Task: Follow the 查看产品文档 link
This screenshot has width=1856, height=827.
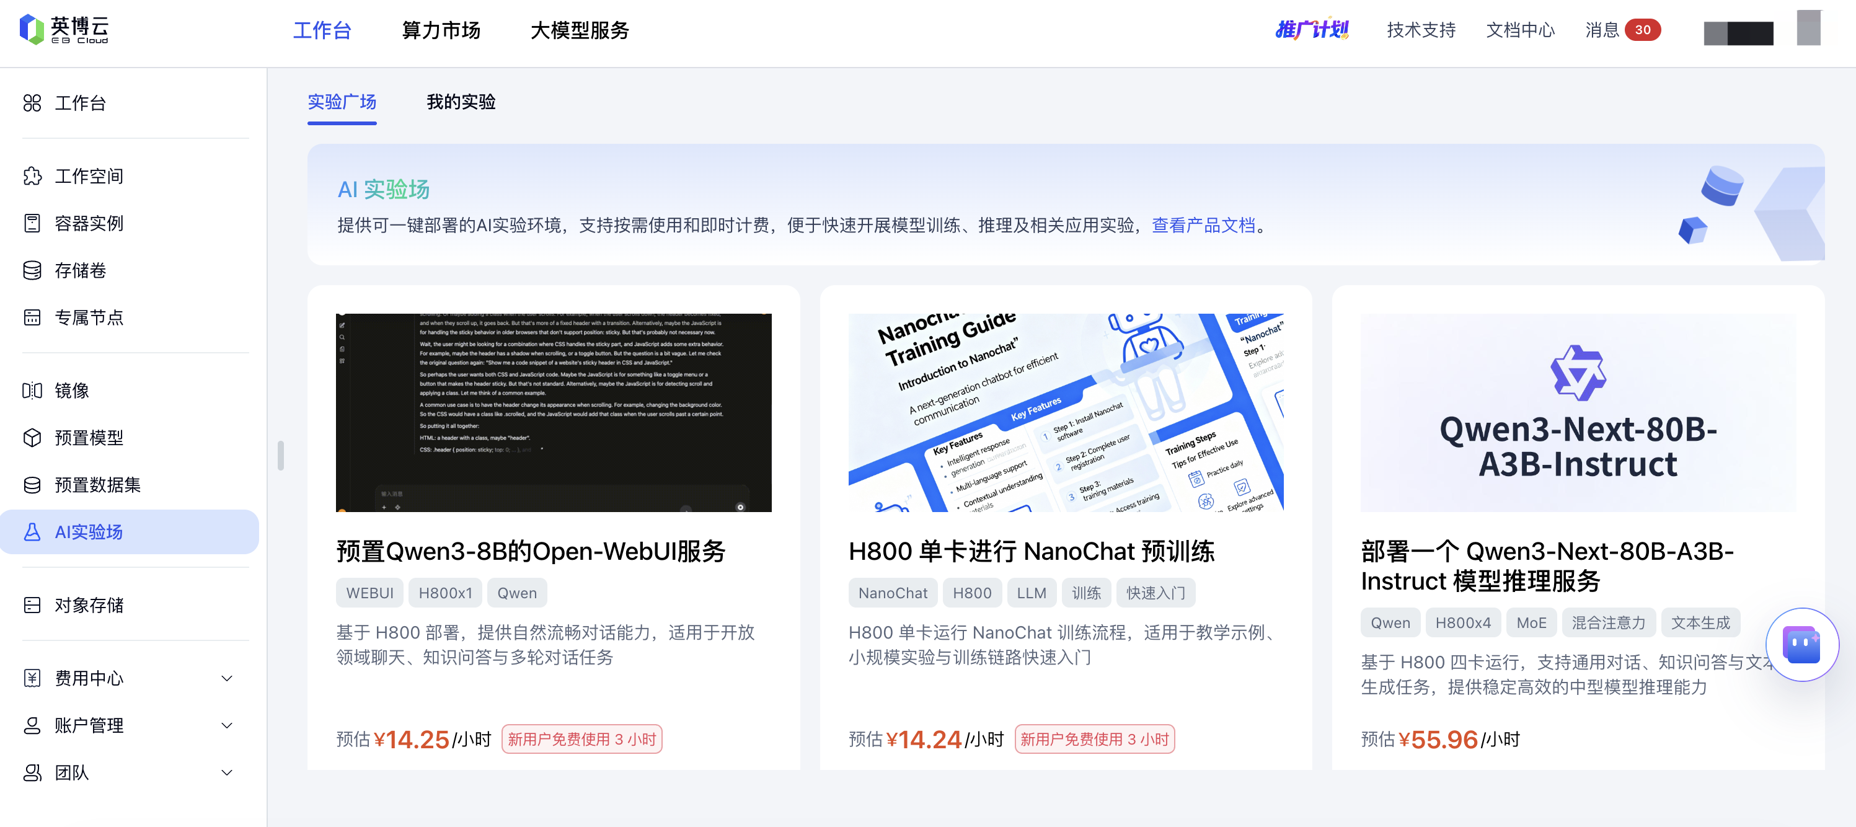Action: [1203, 226]
